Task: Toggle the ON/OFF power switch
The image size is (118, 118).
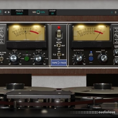Action: 59,35
